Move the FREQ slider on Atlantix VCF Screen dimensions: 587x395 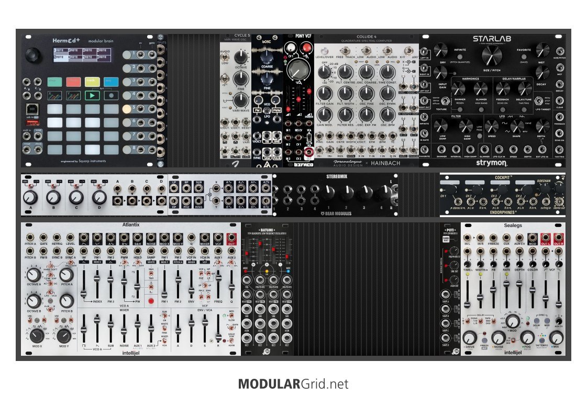tap(218, 278)
